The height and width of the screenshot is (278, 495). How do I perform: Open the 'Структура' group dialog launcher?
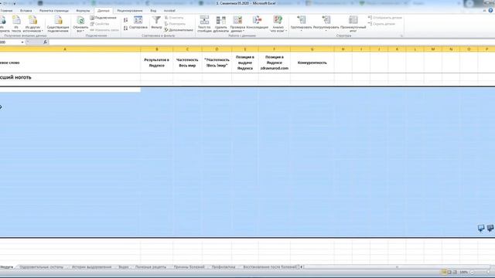click(x=401, y=36)
